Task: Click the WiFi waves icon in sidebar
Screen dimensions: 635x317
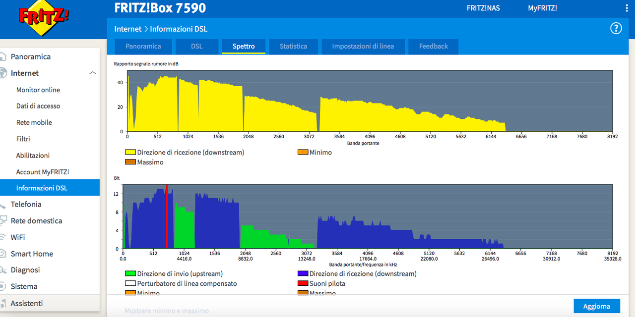Action: pos(3,237)
